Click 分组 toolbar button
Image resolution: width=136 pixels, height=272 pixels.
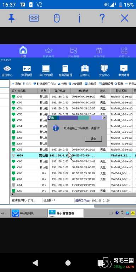pos(62,84)
